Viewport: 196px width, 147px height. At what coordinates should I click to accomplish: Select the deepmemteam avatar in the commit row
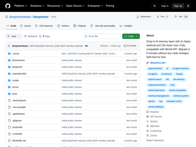9,46
